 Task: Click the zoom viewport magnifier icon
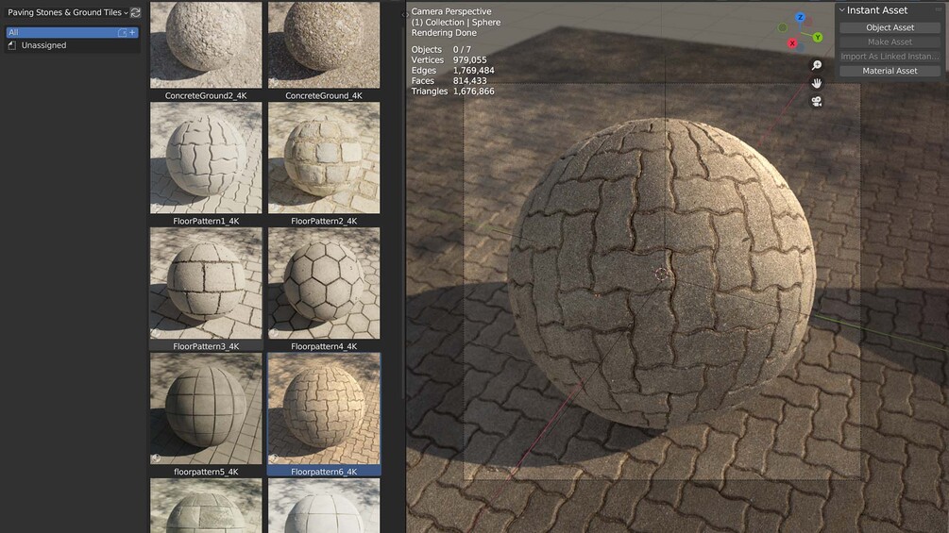(x=817, y=65)
